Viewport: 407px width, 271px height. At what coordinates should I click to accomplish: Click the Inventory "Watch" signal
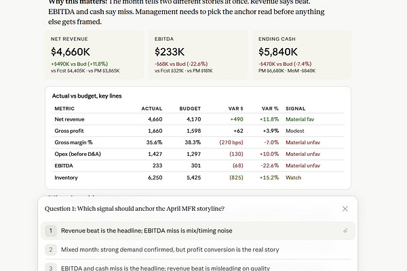(293, 178)
